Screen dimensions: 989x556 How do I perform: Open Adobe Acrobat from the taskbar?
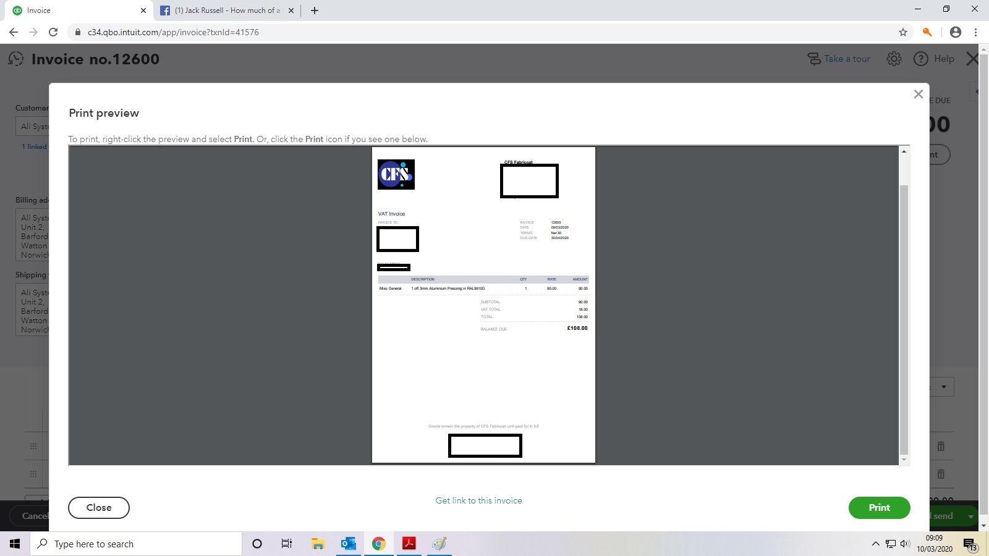coord(409,544)
